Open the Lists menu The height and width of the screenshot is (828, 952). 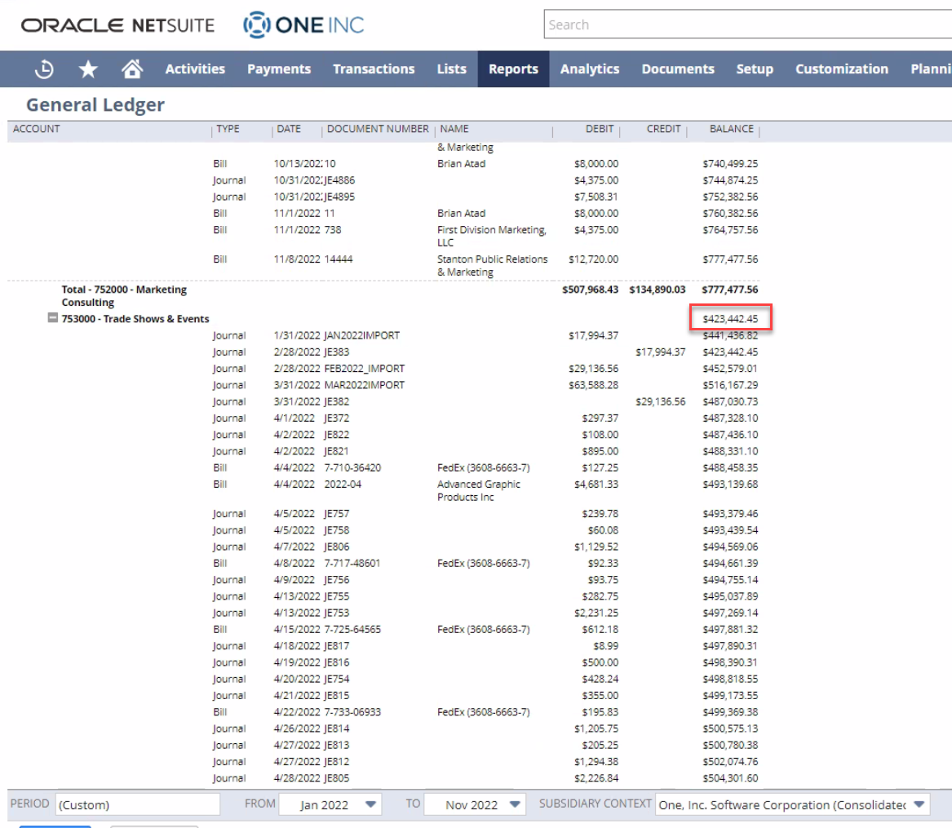(451, 69)
